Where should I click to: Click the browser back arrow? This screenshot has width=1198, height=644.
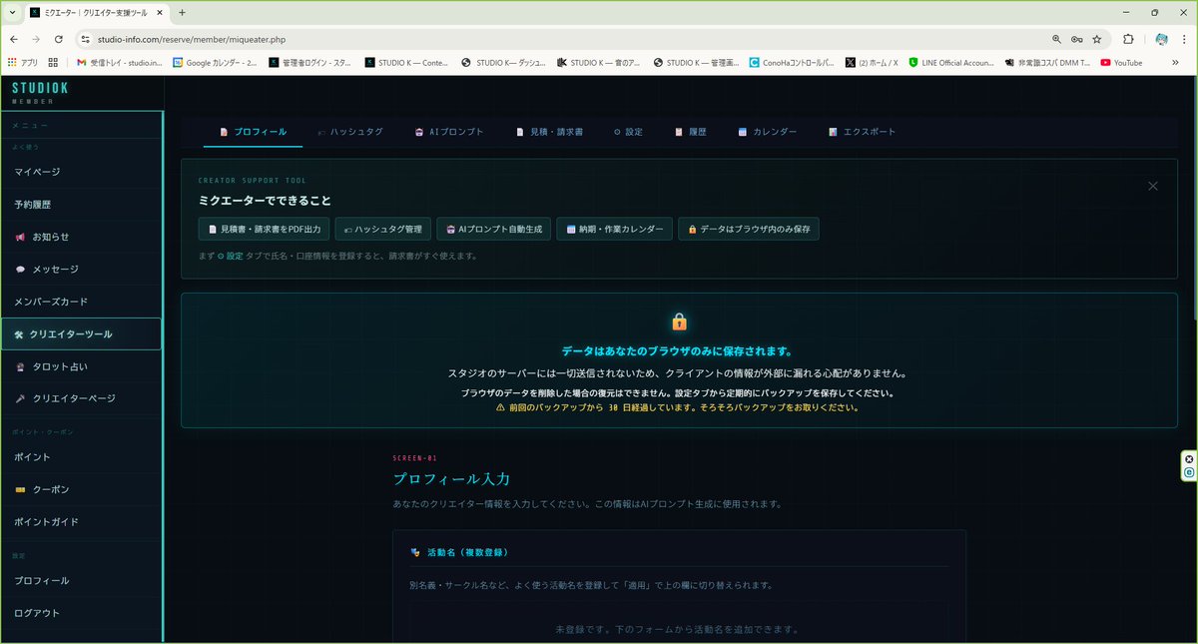click(15, 39)
